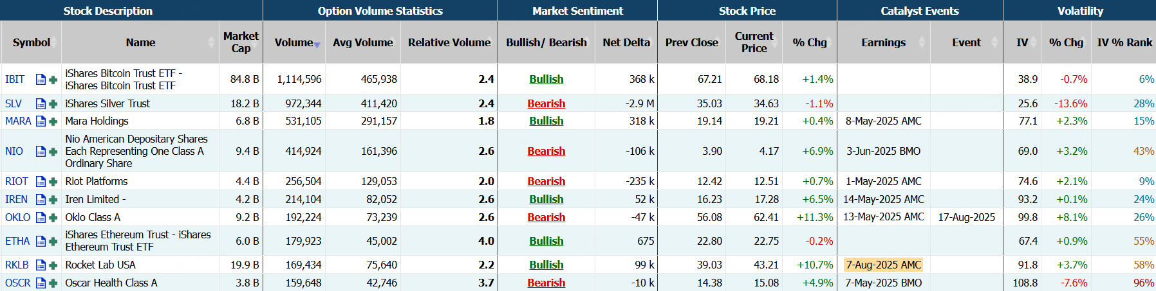Image resolution: width=1156 pixels, height=291 pixels.
Task: Click the Bullish link in the IREN row
Action: point(546,199)
